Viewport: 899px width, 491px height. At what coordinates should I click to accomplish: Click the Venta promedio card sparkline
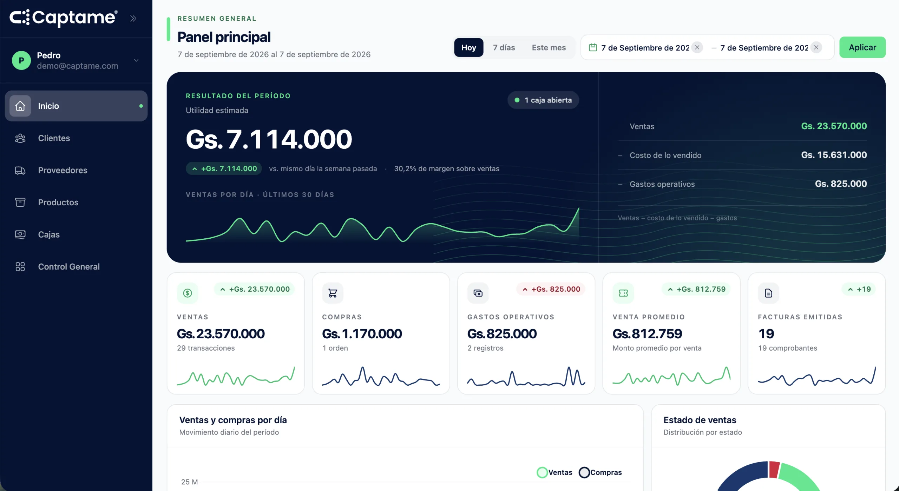pyautogui.click(x=671, y=377)
